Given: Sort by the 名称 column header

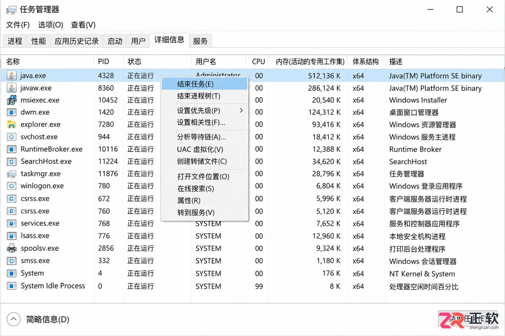Looking at the screenshot, I should tap(48, 62).
